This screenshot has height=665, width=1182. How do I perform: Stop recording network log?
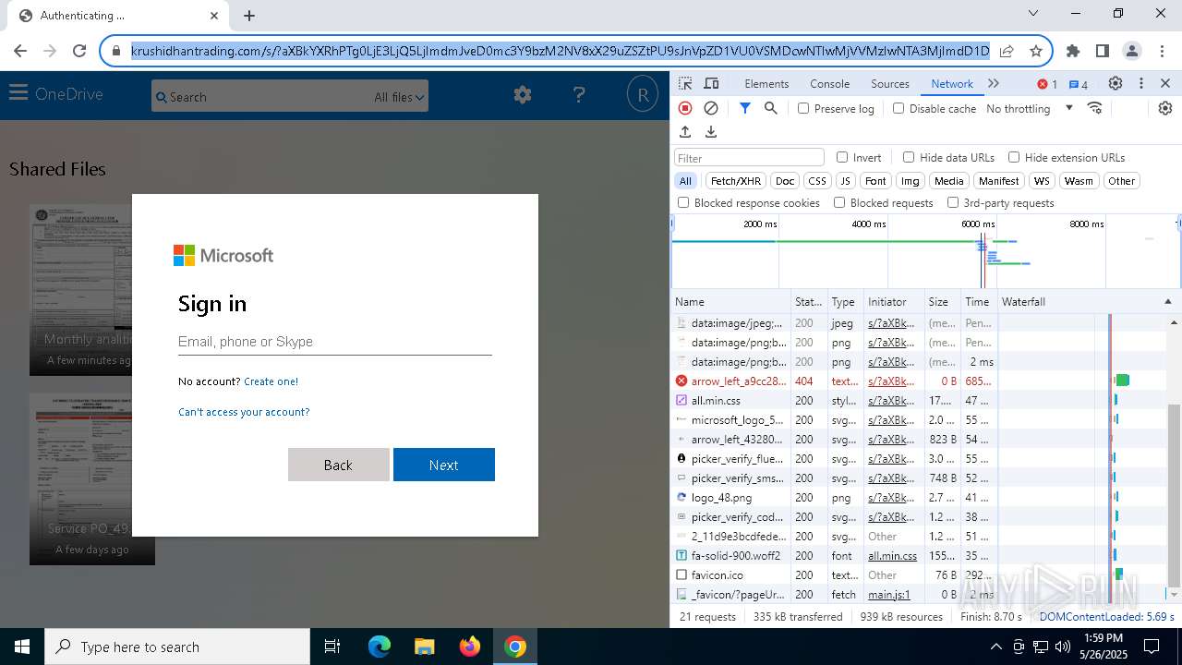pyautogui.click(x=685, y=108)
